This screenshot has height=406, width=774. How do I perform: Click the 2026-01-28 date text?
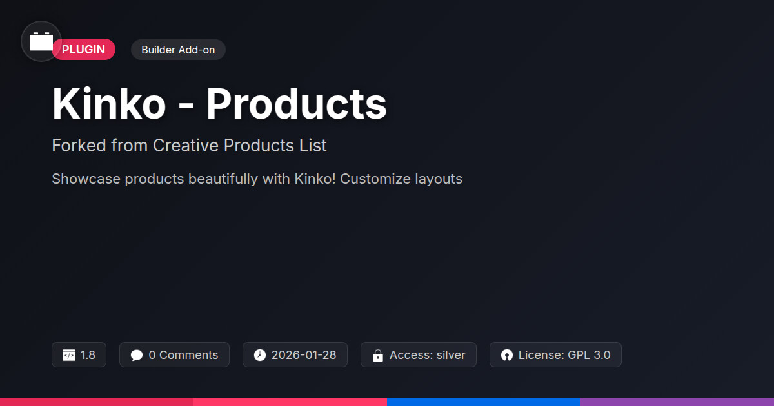(303, 355)
